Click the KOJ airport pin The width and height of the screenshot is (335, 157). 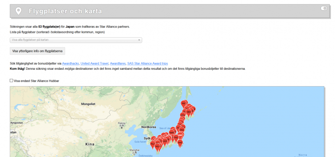157,147
